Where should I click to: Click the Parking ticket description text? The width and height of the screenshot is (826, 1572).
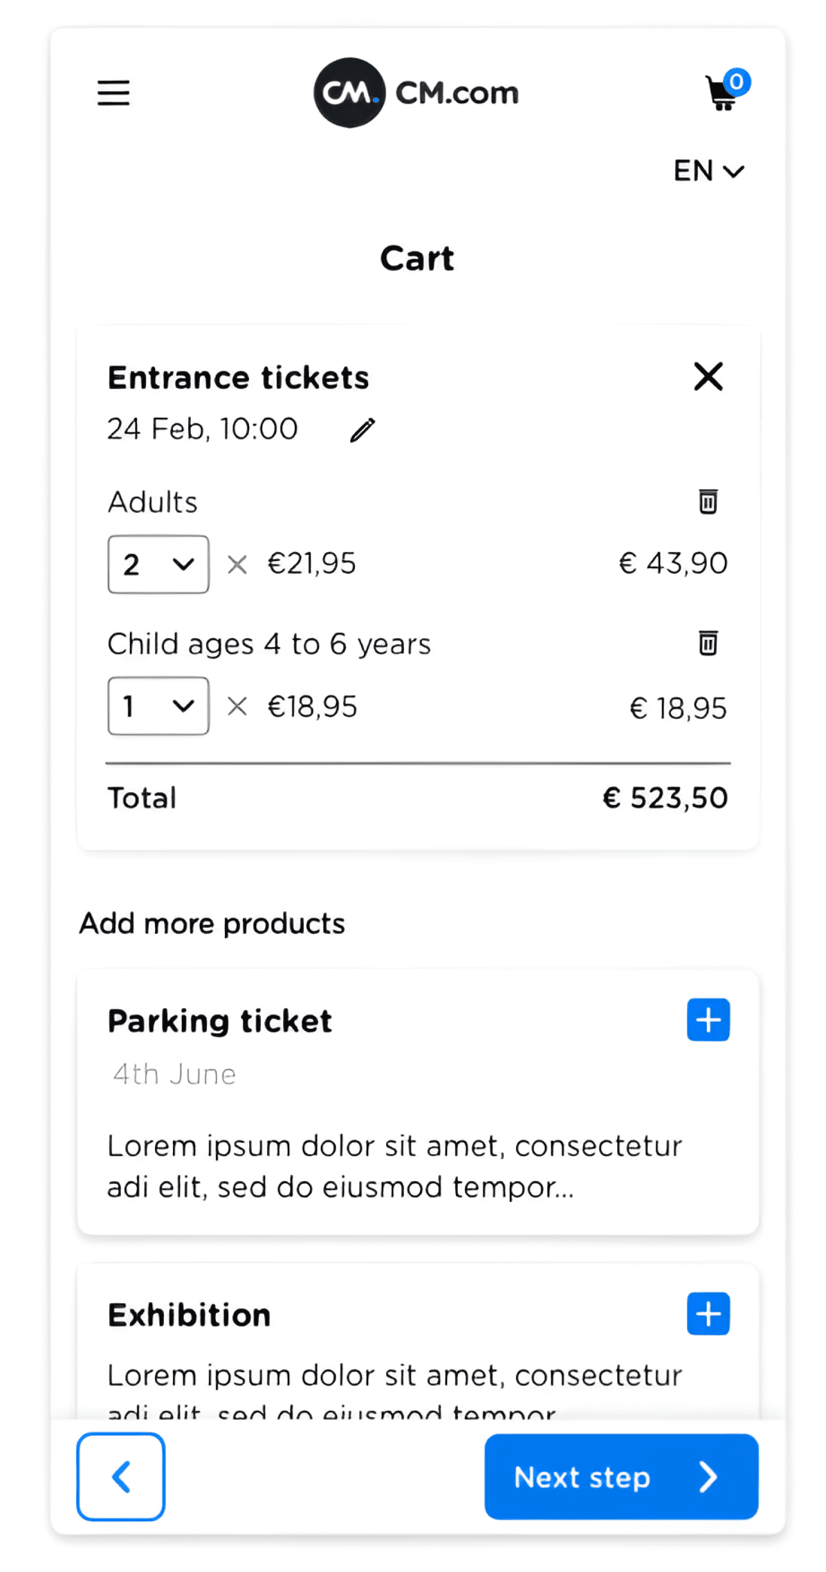click(395, 1166)
